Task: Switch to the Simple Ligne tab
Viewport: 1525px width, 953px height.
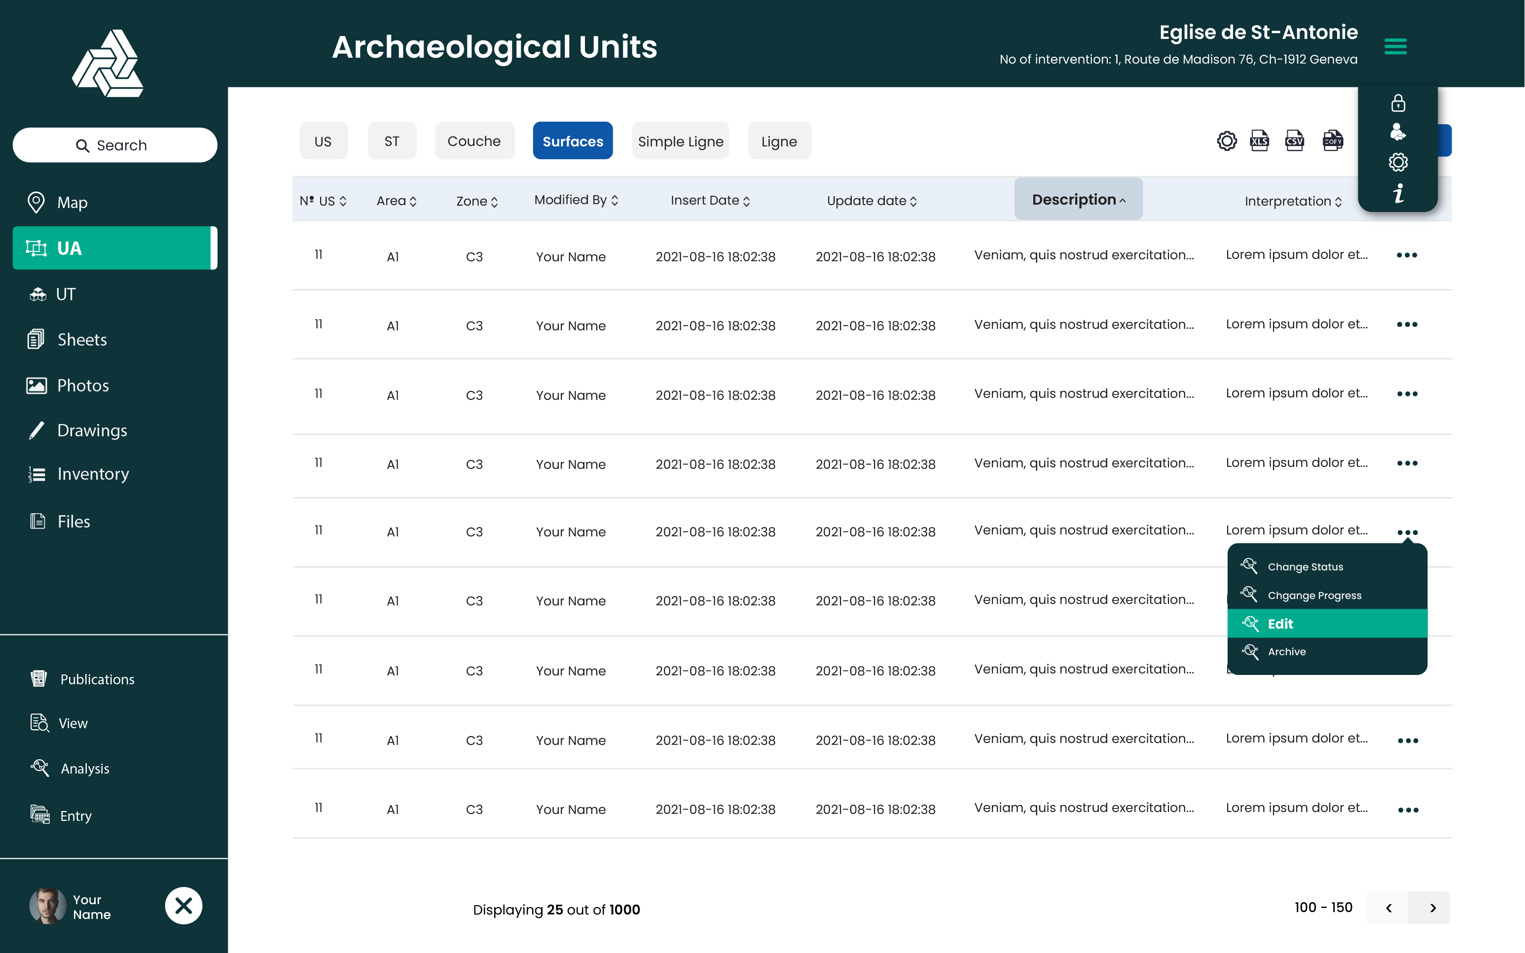Action: pyautogui.click(x=680, y=141)
